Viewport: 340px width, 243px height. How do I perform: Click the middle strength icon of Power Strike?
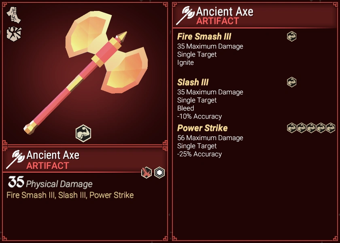[311, 128]
